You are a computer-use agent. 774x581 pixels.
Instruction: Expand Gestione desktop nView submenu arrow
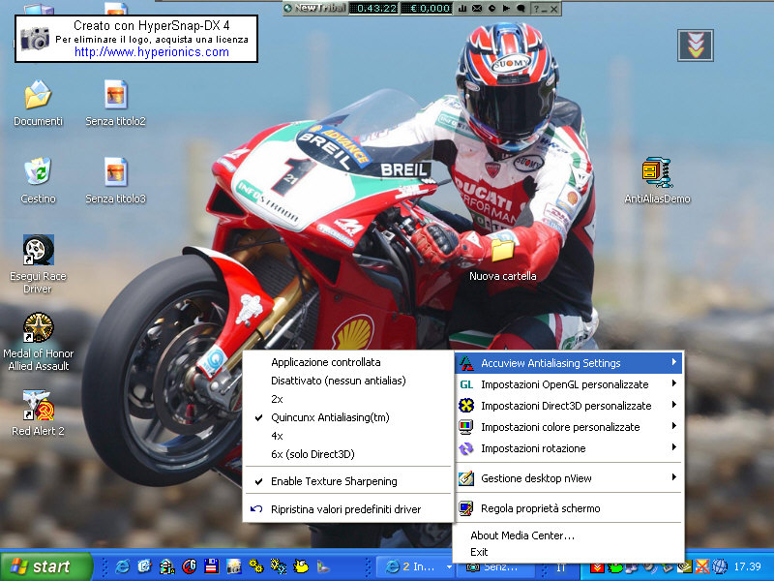pyautogui.click(x=673, y=477)
